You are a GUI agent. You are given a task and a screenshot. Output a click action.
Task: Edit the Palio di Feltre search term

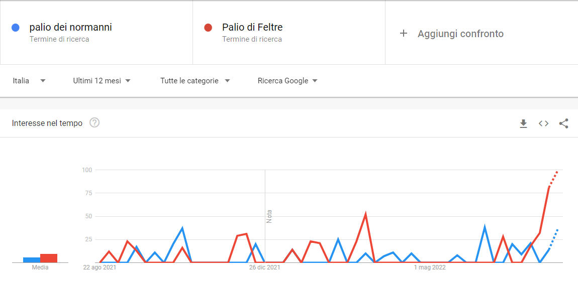(x=252, y=27)
